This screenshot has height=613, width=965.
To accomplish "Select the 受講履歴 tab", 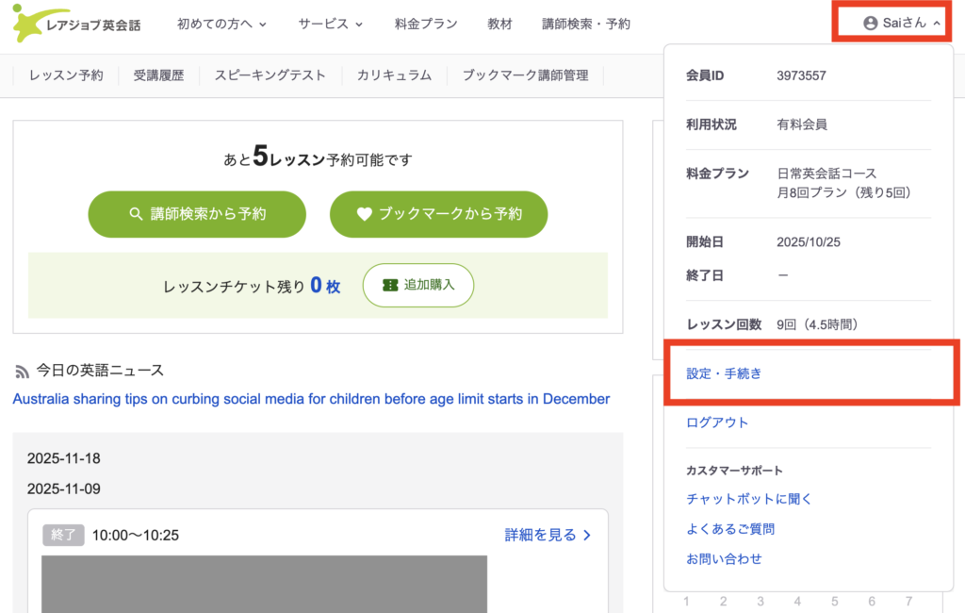I will point(158,75).
